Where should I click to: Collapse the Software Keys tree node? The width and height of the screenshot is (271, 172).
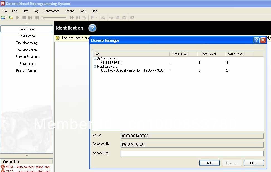pyautogui.click(x=95, y=59)
